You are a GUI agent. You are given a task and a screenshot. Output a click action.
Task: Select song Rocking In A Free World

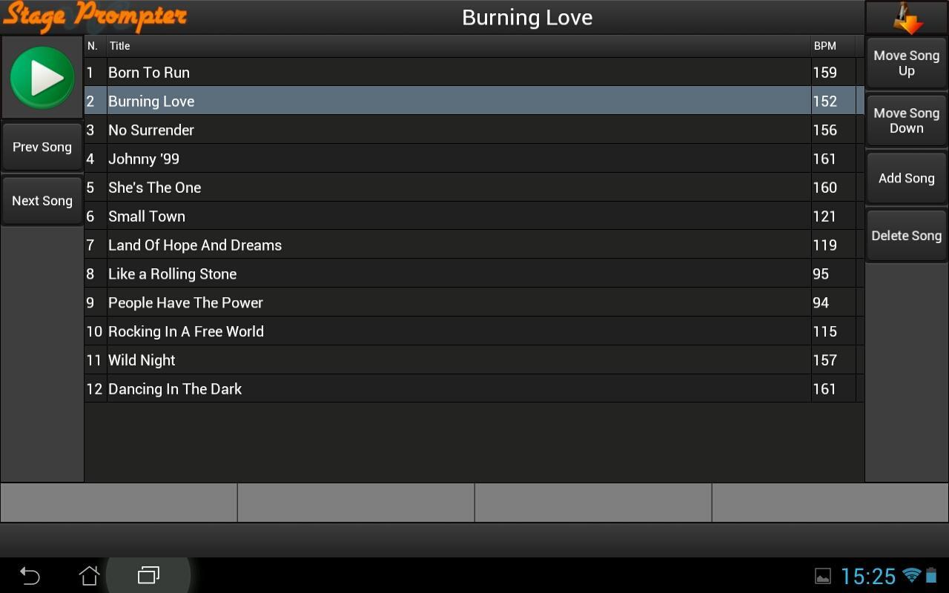pyautogui.click(x=474, y=331)
